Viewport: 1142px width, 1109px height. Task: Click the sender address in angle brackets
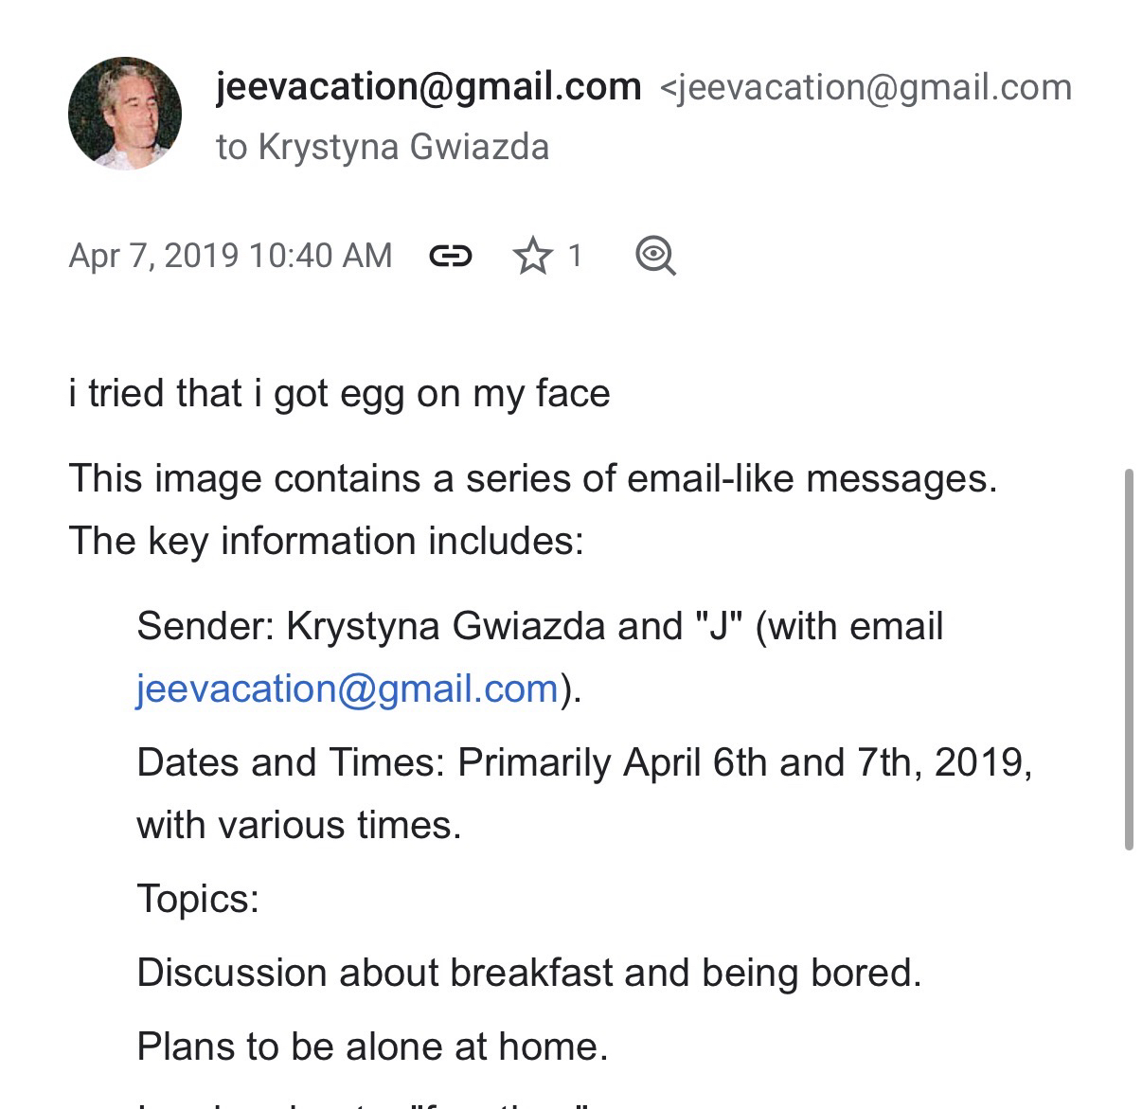pos(865,87)
